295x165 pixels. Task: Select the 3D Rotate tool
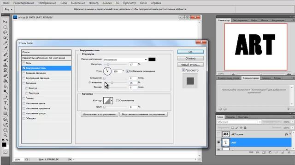point(5,119)
